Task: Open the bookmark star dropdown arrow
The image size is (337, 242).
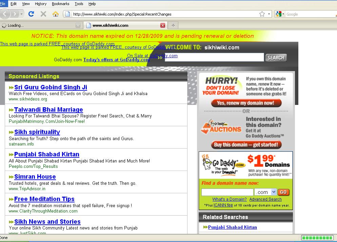Action: coord(269,14)
